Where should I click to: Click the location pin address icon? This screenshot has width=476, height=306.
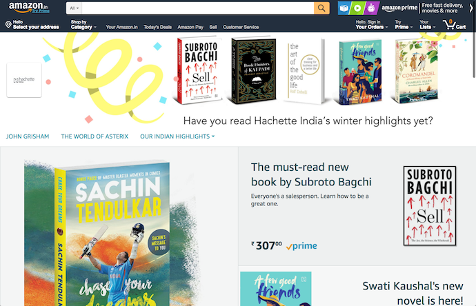pyautogui.click(x=8, y=25)
